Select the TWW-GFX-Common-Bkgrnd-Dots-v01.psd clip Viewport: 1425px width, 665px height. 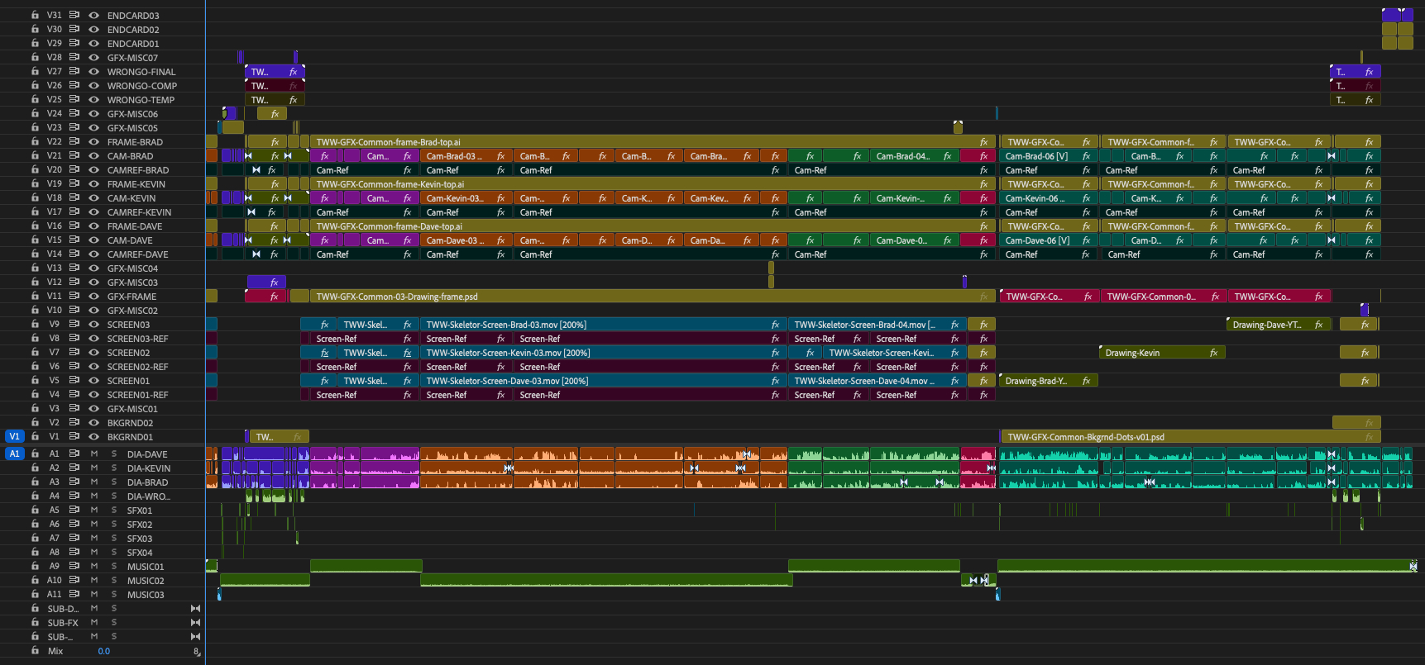(1158, 437)
